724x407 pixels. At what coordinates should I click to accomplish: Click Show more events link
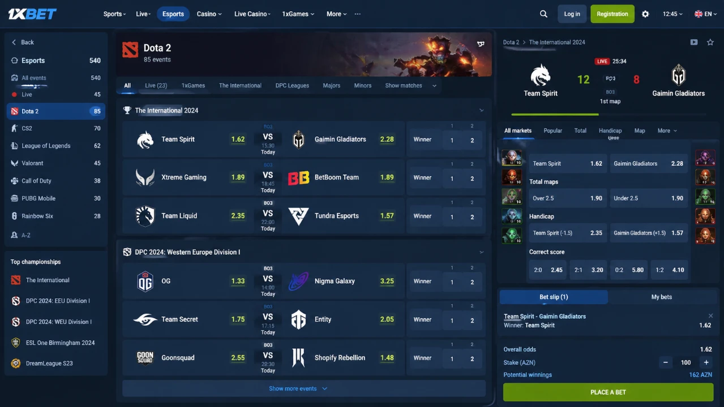tap(298, 389)
